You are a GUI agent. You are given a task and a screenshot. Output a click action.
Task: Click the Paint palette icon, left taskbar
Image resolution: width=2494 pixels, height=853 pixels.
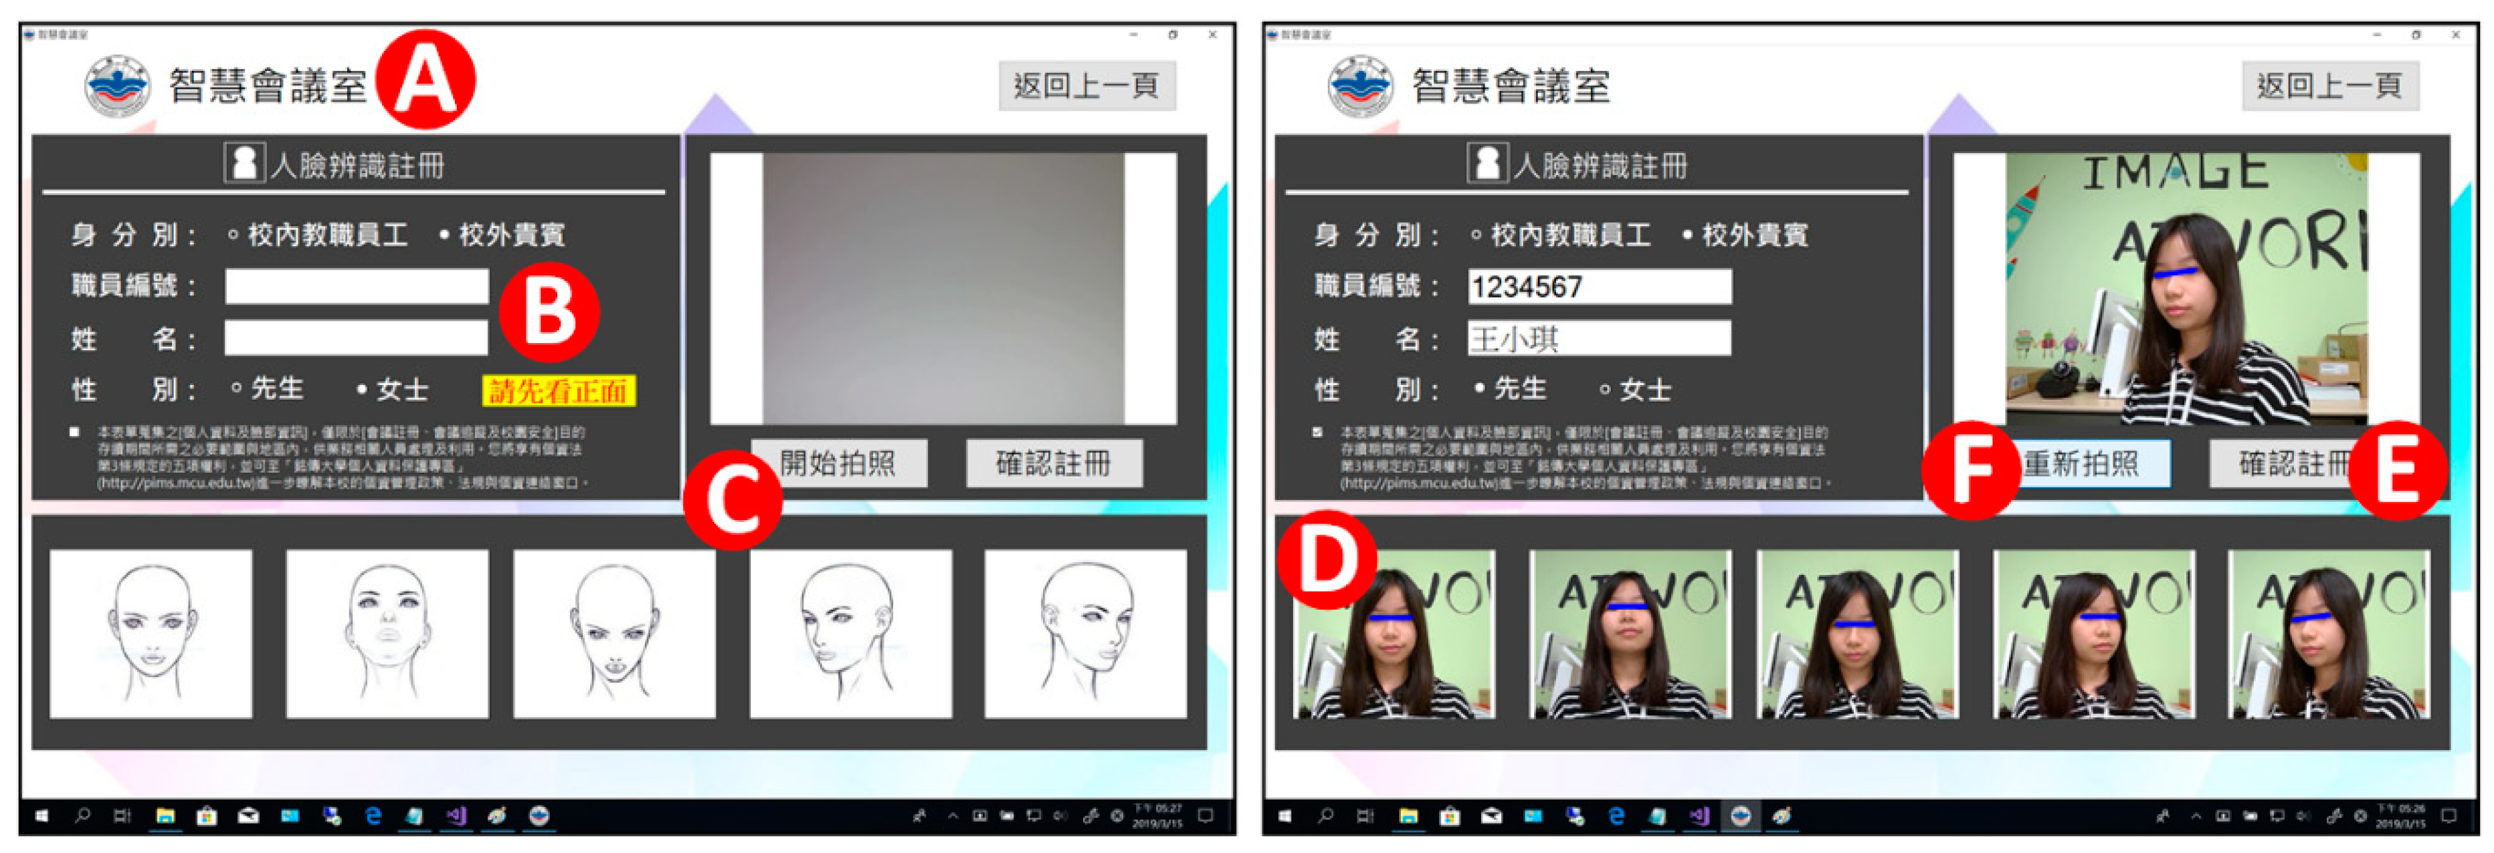496,816
